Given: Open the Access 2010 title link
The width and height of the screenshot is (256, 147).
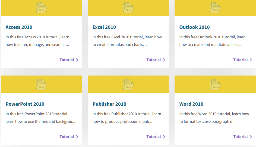Looking at the screenshot, I should coord(19,27).
